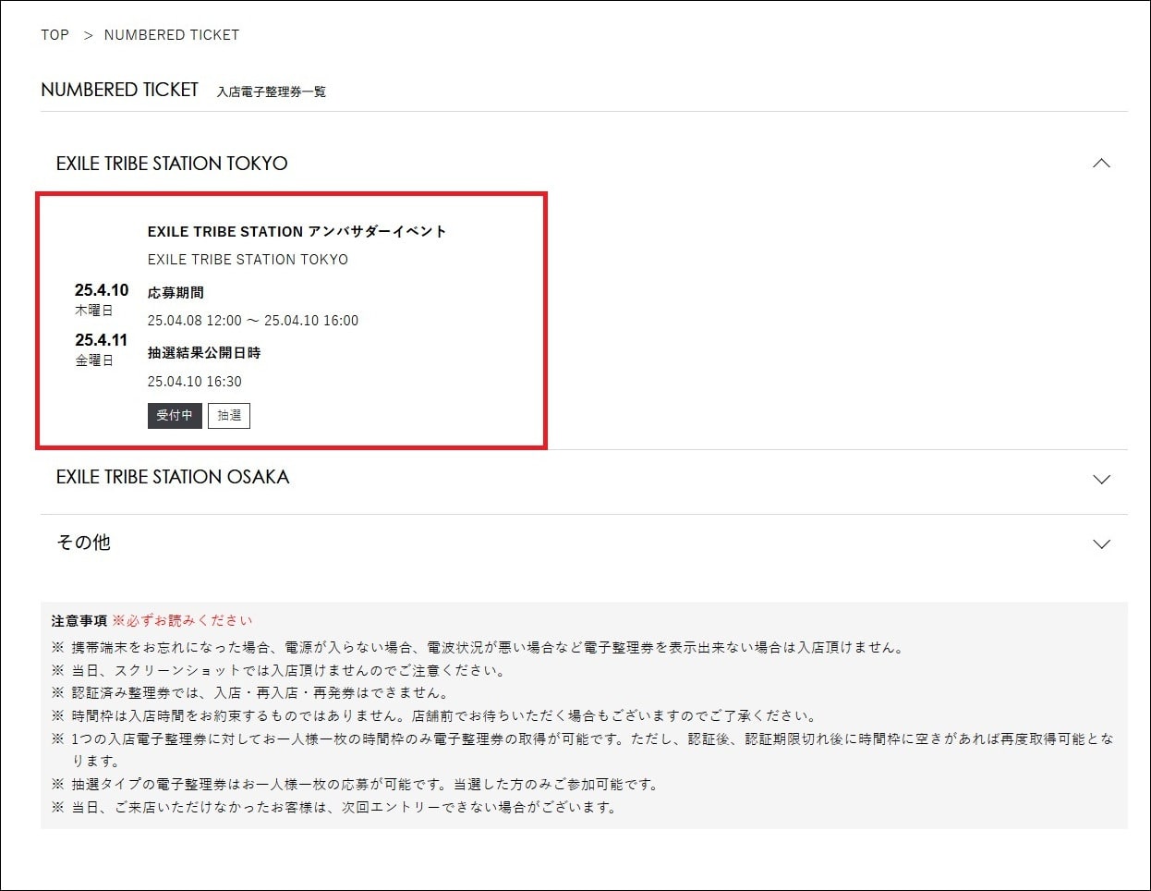Expand the その他 section chevron
Image resolution: width=1151 pixels, height=891 pixels.
(x=1101, y=543)
